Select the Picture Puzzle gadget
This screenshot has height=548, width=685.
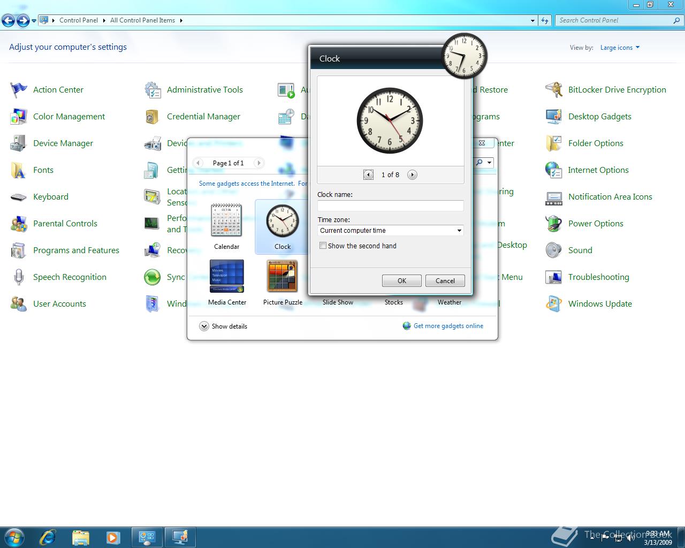point(283,282)
